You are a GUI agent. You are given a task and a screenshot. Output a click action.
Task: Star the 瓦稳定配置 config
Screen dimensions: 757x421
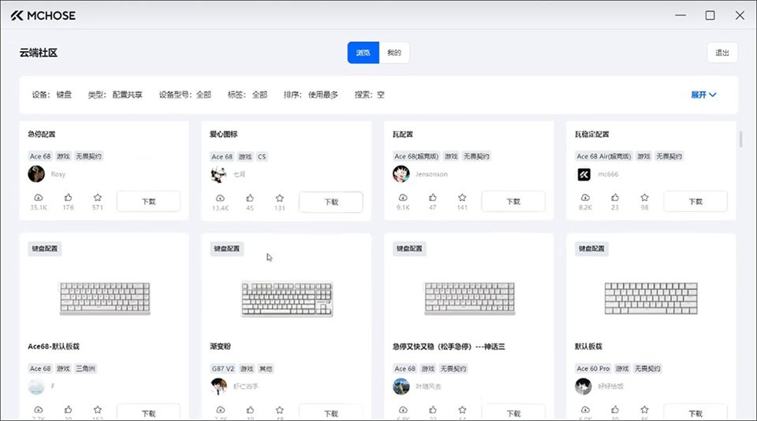644,197
